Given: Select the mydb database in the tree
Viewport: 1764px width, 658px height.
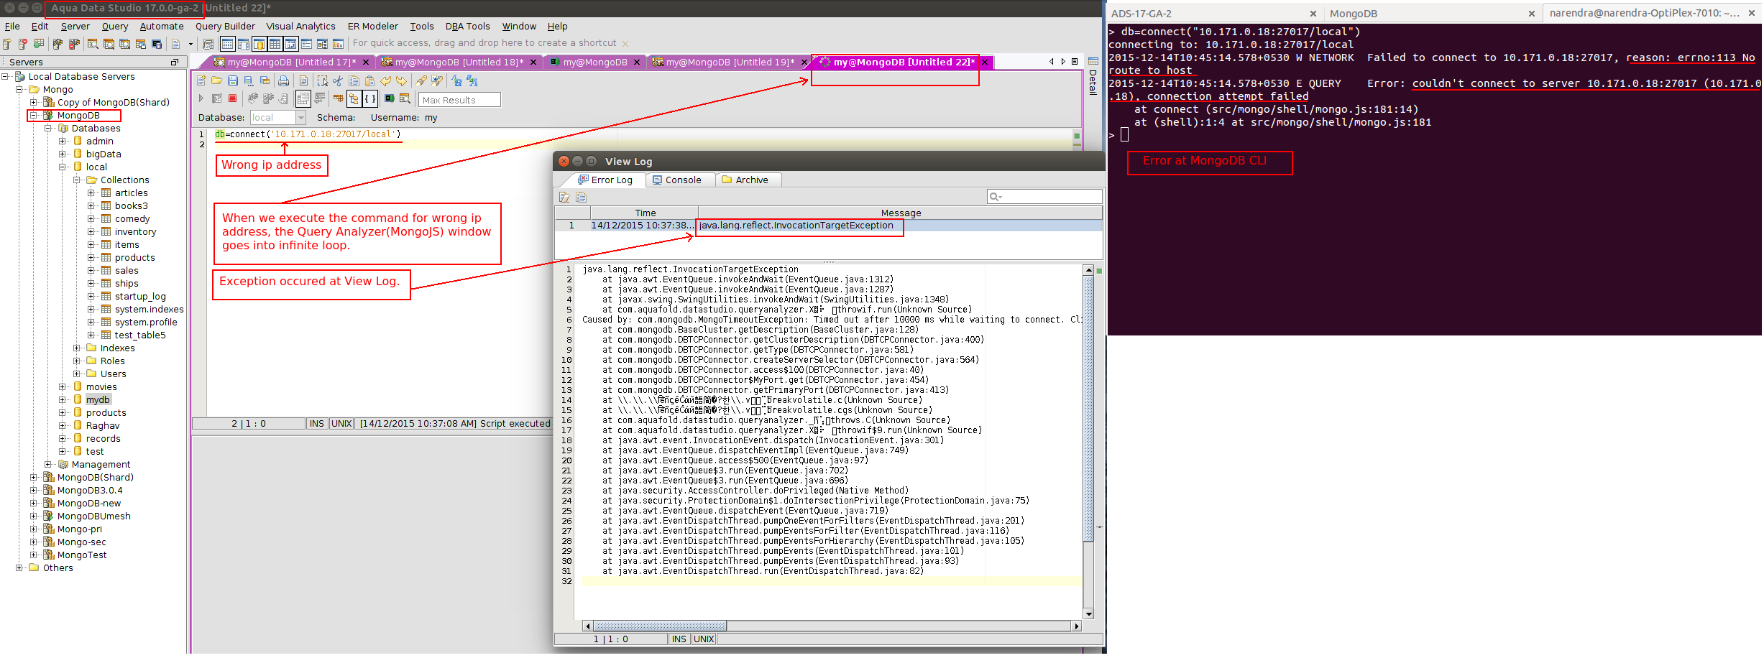Looking at the screenshot, I should coord(98,400).
